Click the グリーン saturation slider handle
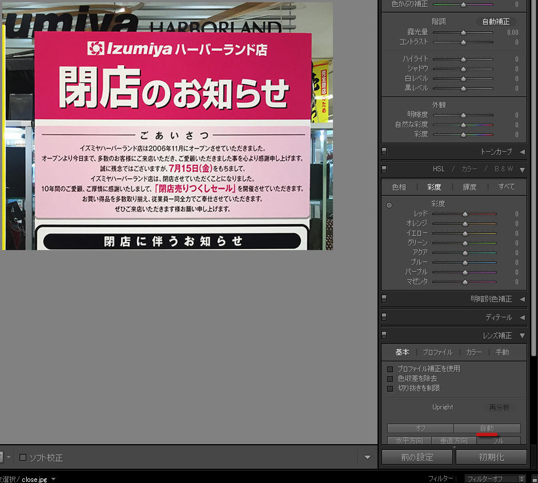Screen dimensions: 538x483 (x=465, y=243)
